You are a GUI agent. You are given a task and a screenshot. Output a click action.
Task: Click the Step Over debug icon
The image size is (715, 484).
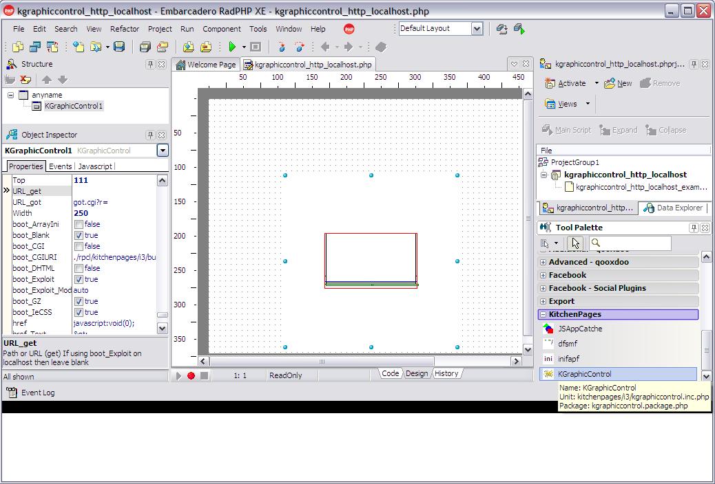(299, 47)
